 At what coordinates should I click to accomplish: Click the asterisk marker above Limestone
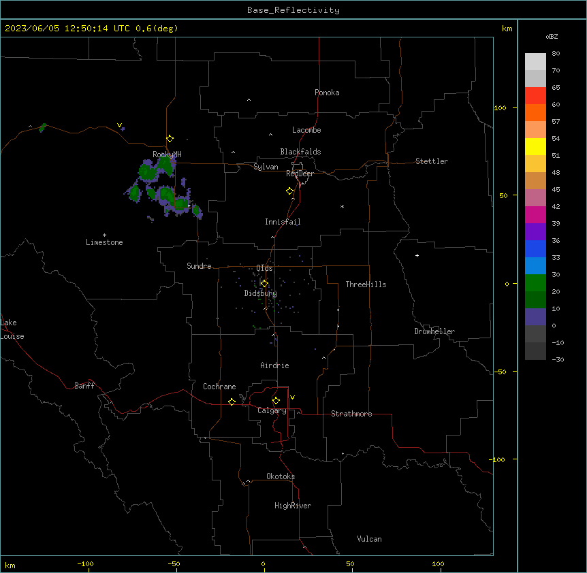[x=104, y=235]
